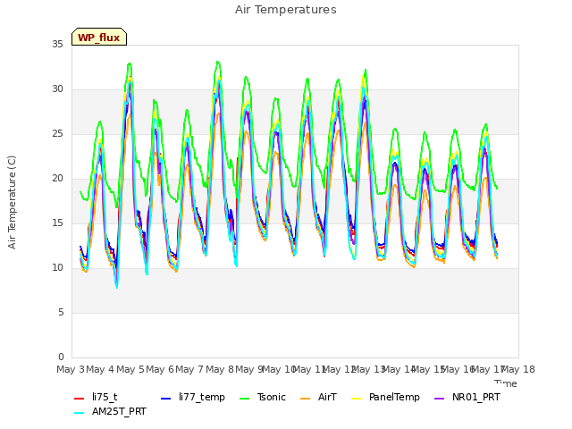
Task: Click the Air Temperatures chart title
Action: point(286,10)
